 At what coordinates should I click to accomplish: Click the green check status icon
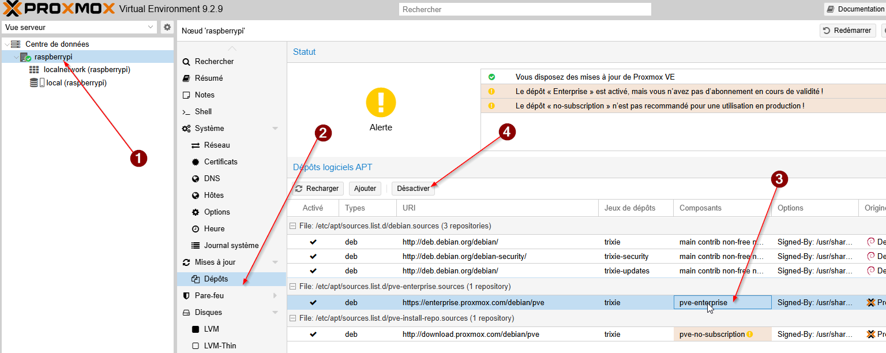491,77
